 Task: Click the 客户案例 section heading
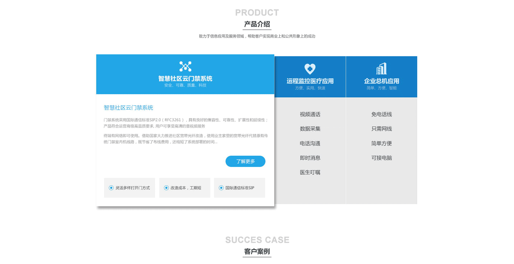pyautogui.click(x=257, y=252)
